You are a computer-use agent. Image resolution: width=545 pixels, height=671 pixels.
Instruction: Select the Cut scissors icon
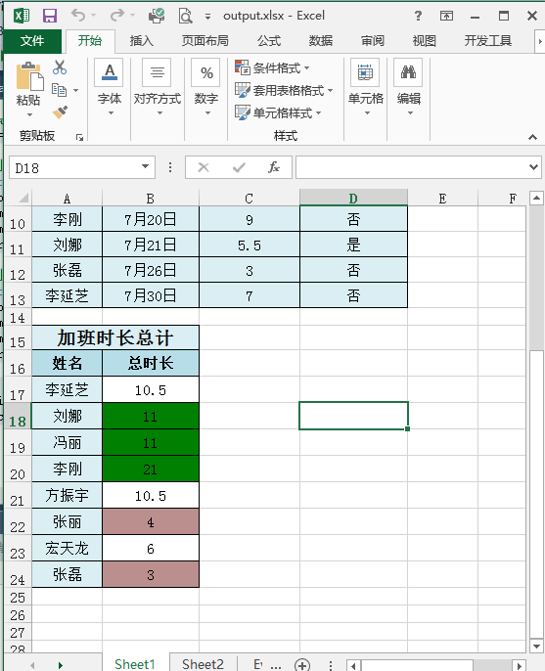click(x=60, y=67)
